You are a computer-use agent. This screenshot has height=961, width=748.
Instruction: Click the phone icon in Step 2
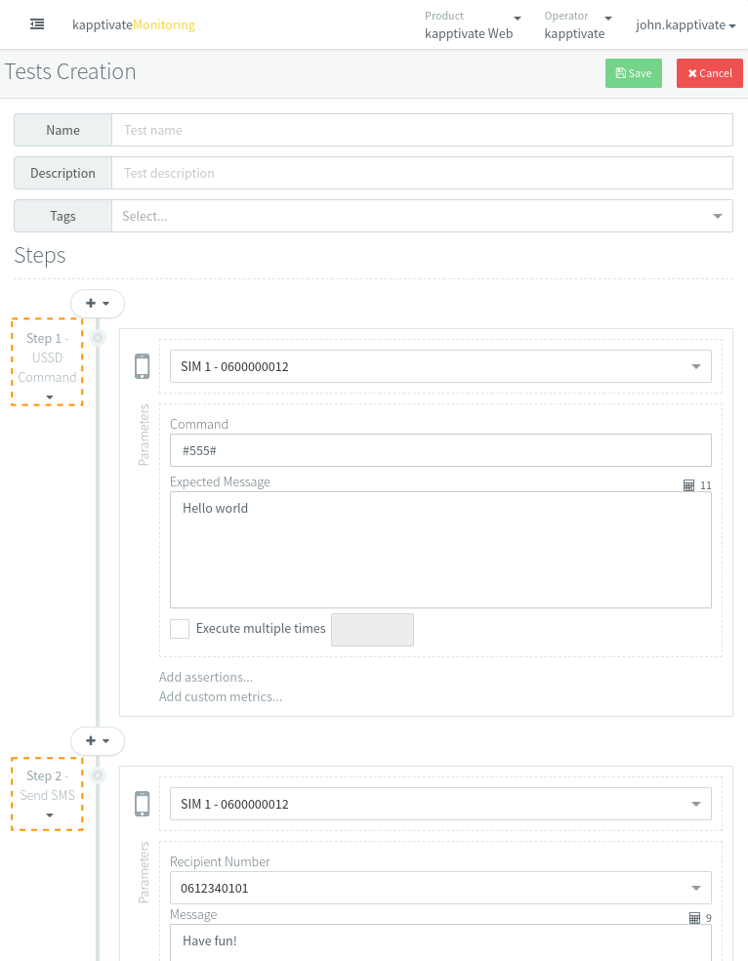[x=143, y=804]
